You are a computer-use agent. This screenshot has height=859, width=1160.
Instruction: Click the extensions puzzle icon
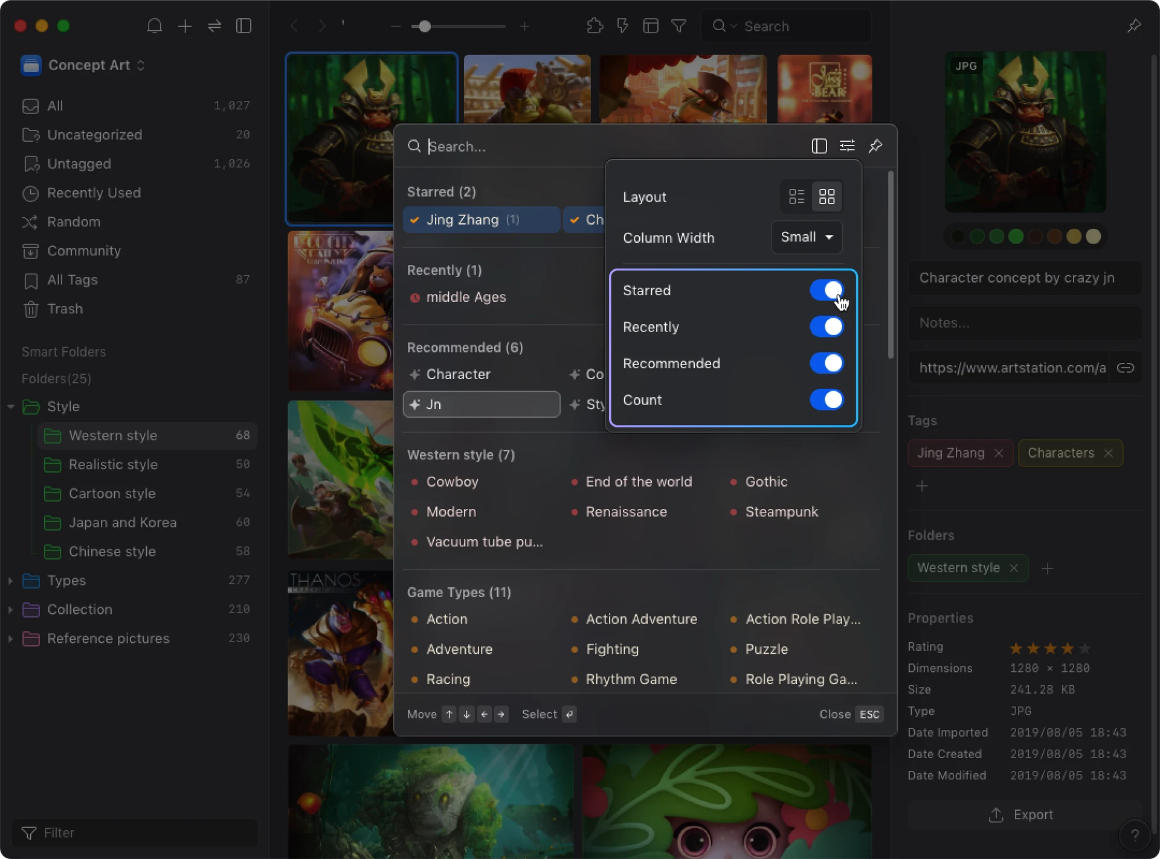coord(594,26)
